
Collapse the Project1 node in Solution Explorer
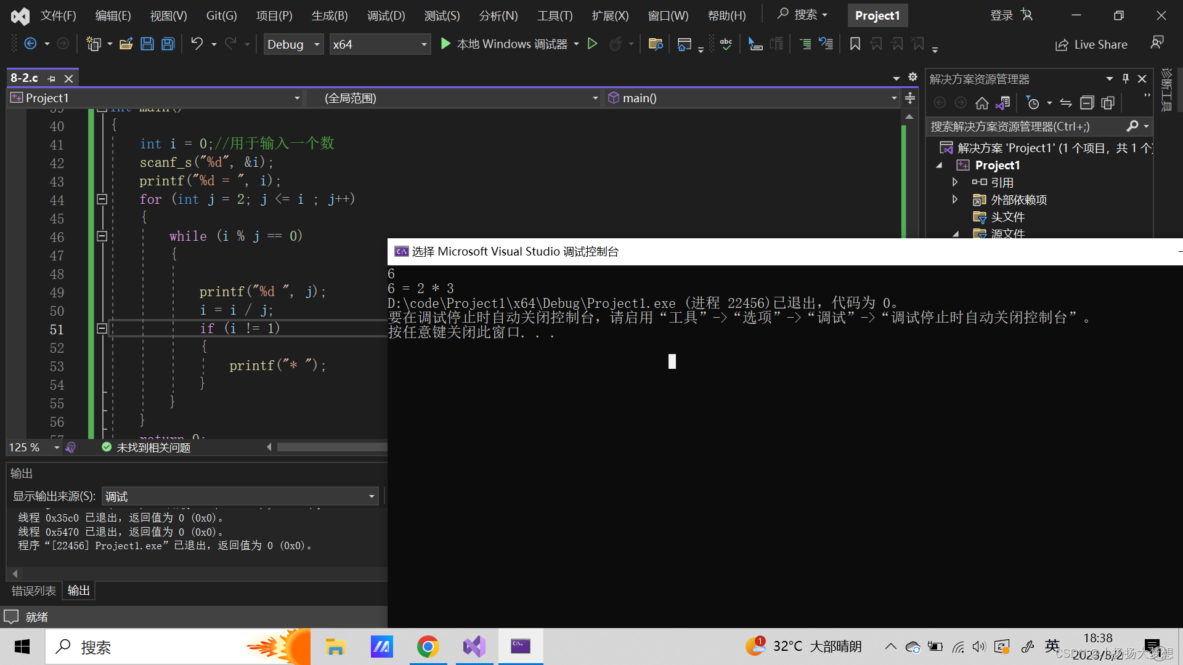tap(939, 165)
